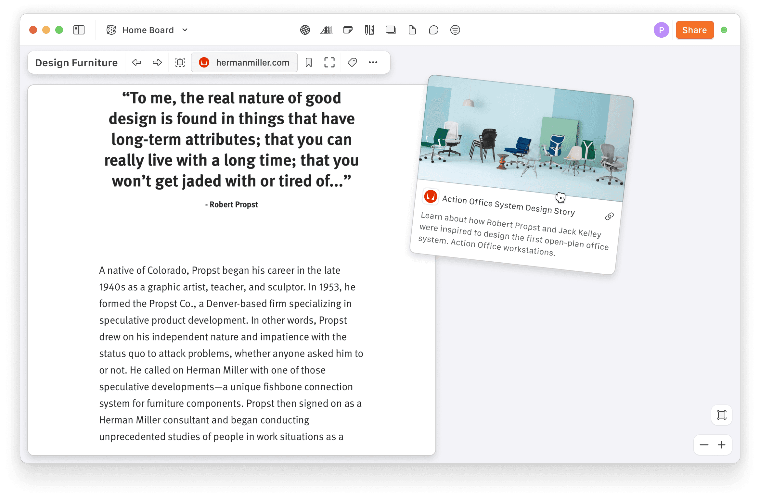Zoom in with the plus button

point(722,445)
